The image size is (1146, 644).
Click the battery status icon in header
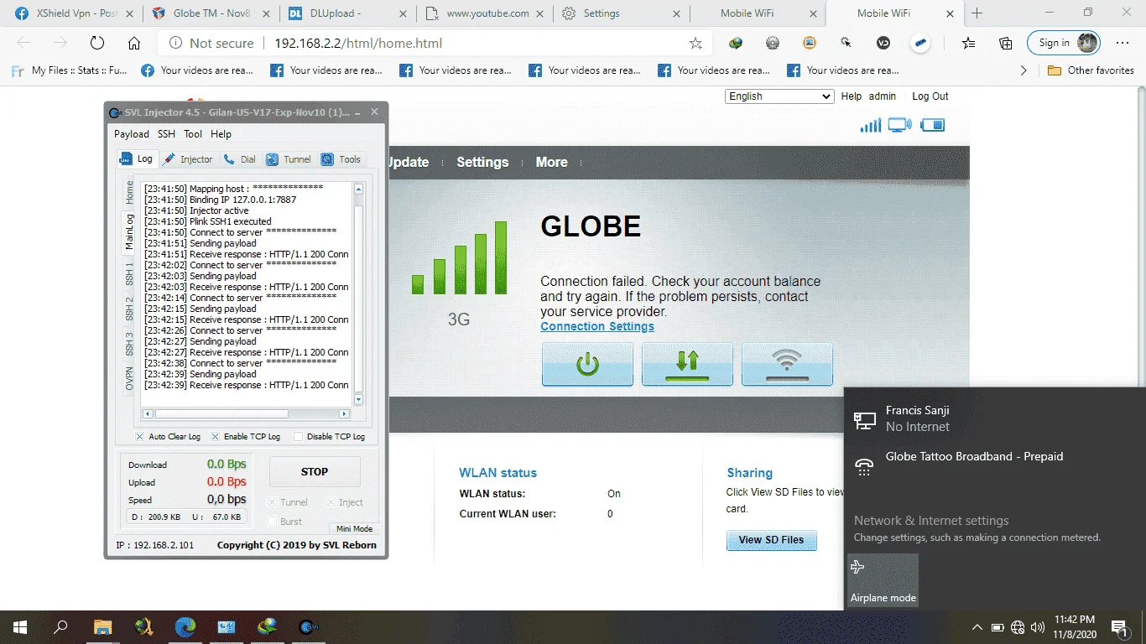pos(933,126)
